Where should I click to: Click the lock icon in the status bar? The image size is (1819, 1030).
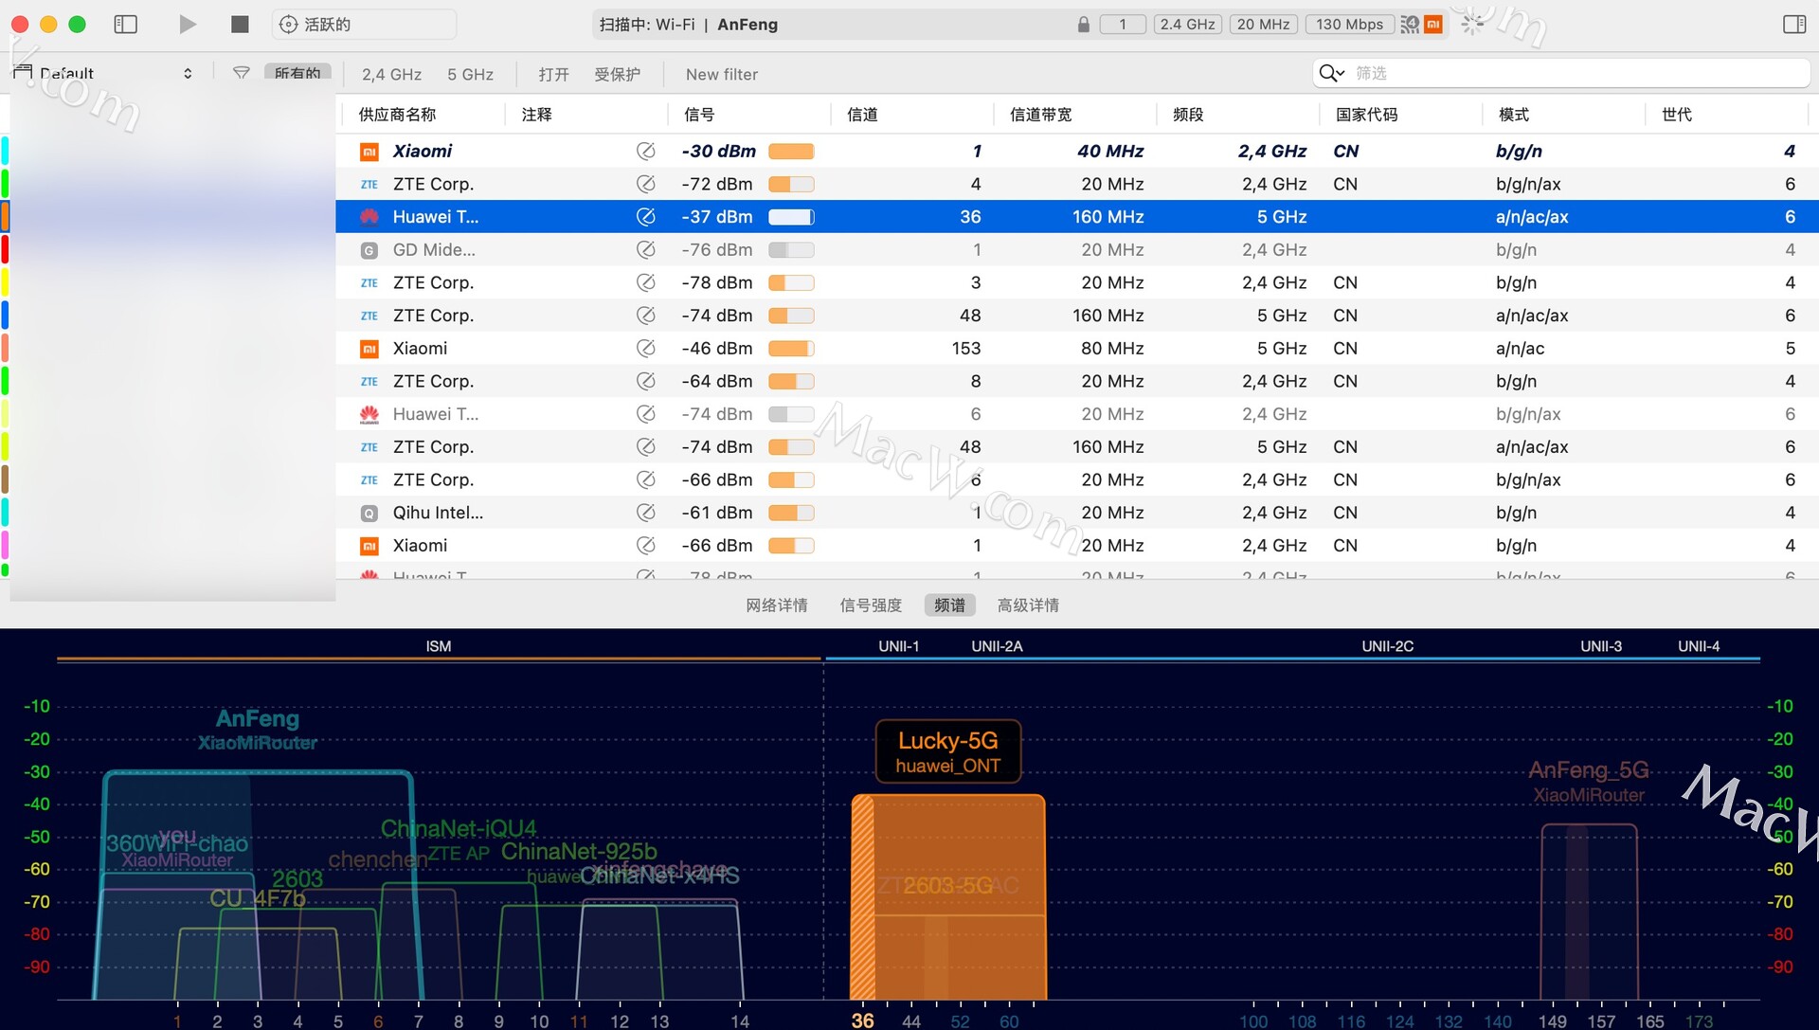(x=1083, y=25)
